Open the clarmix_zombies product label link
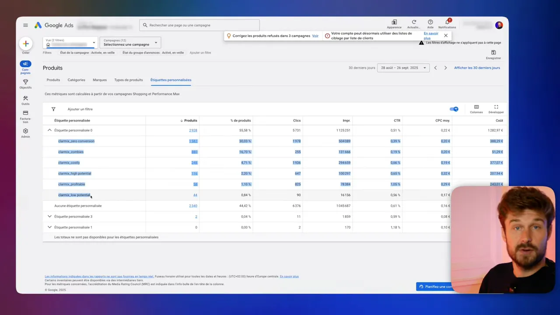Image resolution: width=560 pixels, height=315 pixels. [x=70, y=151]
